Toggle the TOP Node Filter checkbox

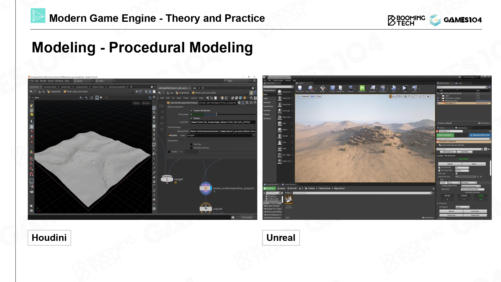[x=439, y=167]
